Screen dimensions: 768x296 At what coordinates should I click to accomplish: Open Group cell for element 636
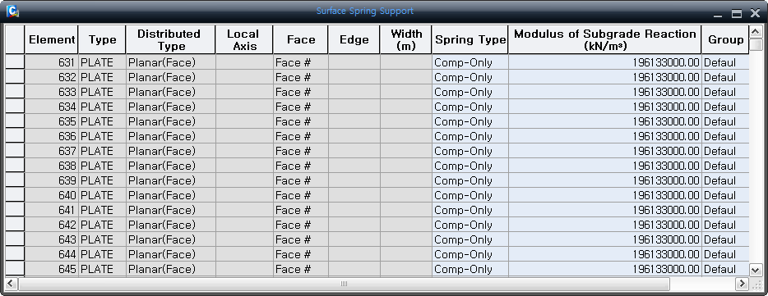pos(725,136)
